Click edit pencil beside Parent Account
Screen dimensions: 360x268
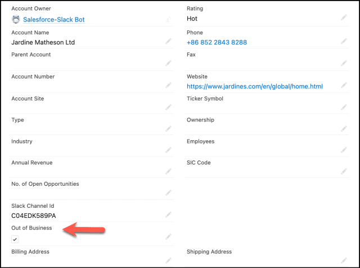[168, 64]
